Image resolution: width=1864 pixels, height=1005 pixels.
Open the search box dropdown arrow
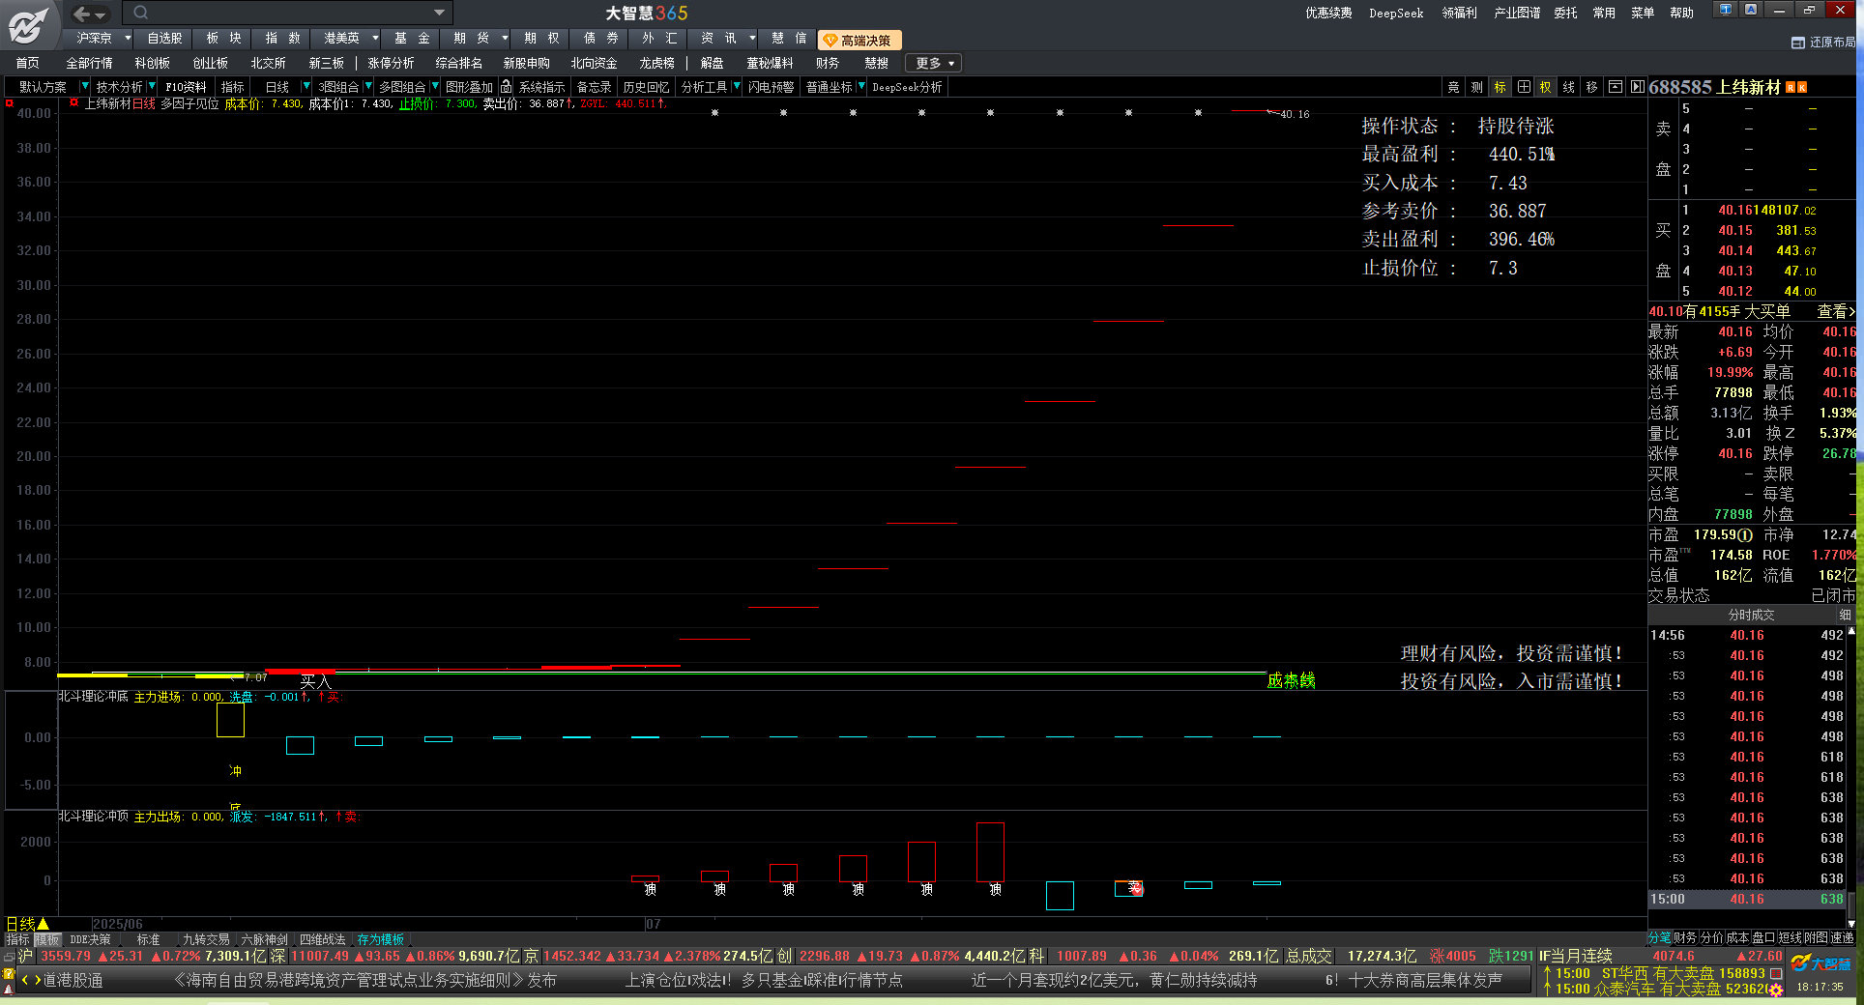[x=439, y=13]
